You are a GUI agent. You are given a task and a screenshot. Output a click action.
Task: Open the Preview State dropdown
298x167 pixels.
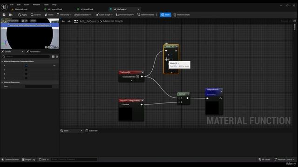(125, 15)
